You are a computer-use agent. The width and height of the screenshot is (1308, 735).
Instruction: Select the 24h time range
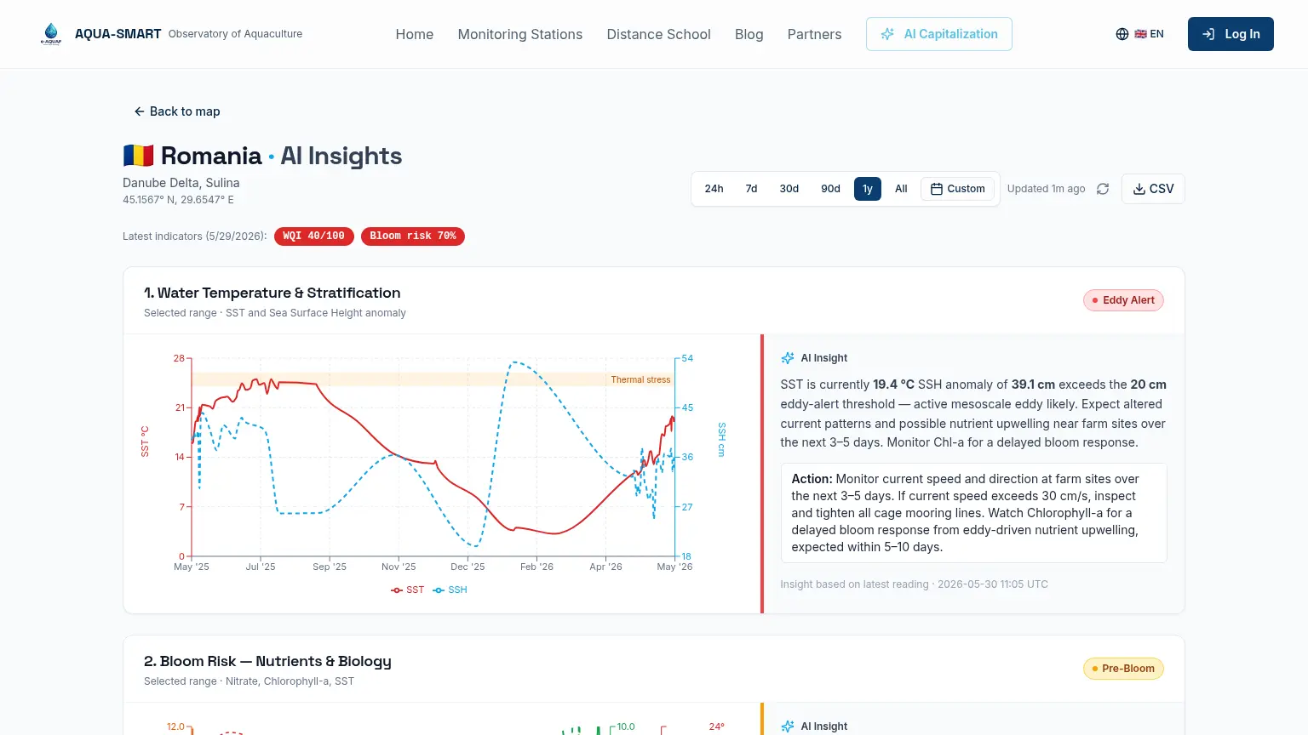(714, 189)
